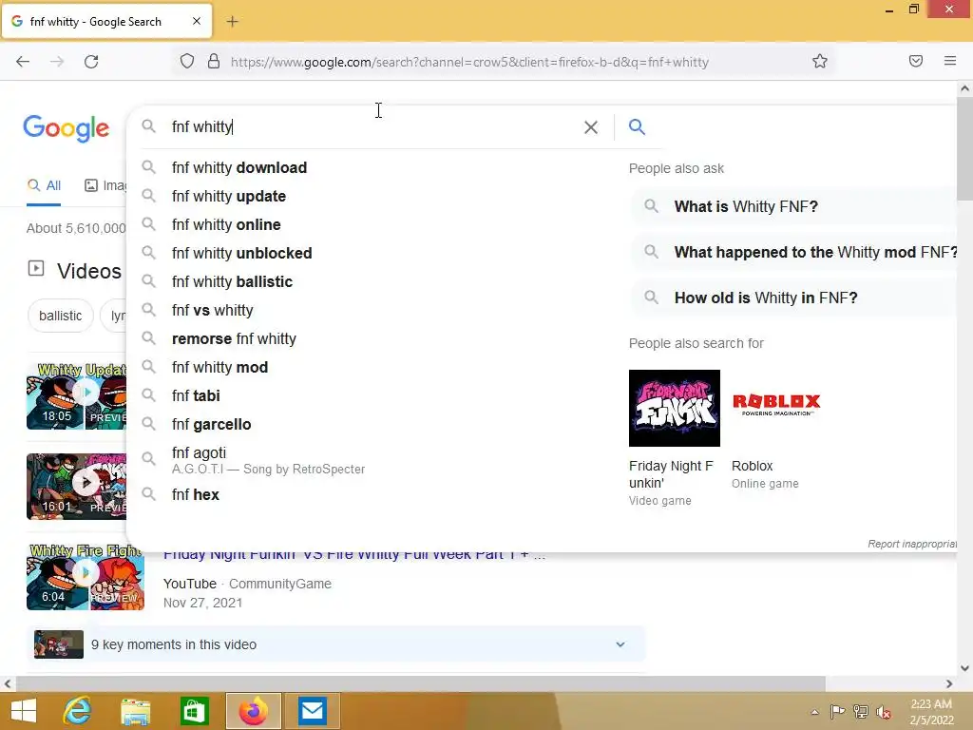Switch to the Images results tab
973x730 pixels.
(105, 185)
